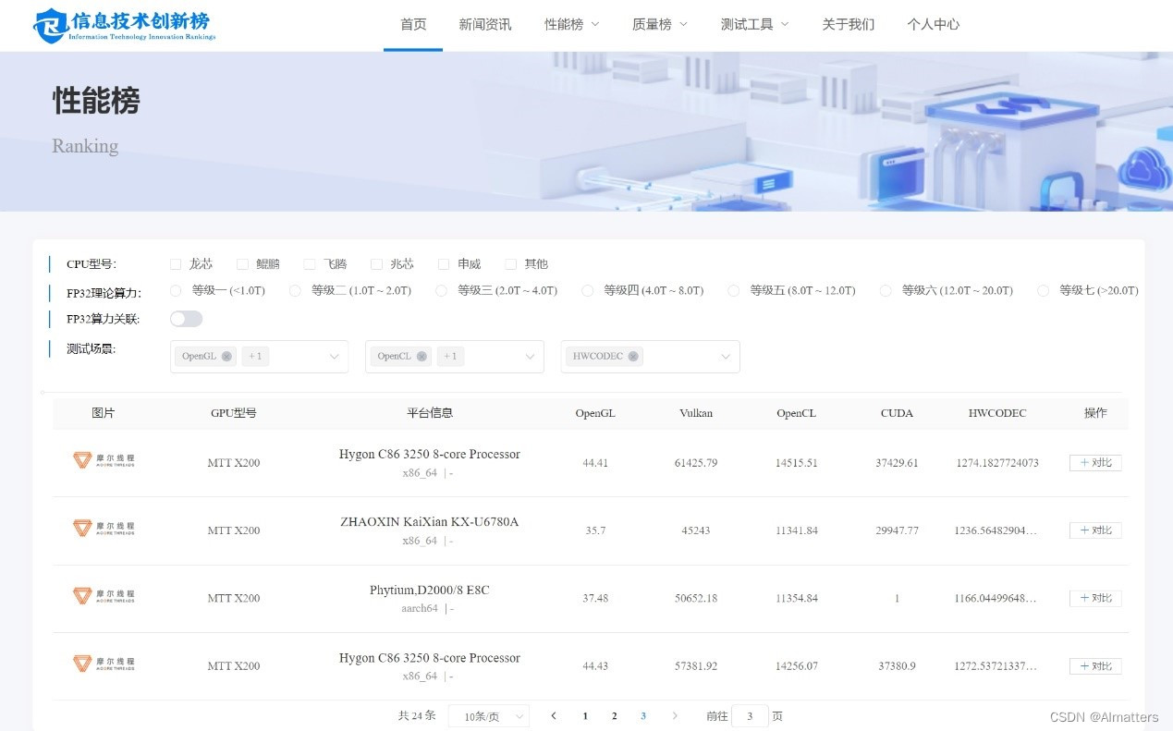Select 等级三 (2.0T~4.0T) radio option
The width and height of the screenshot is (1173, 731).
(441, 290)
